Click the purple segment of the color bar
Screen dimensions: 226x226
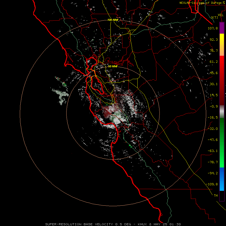222,28
